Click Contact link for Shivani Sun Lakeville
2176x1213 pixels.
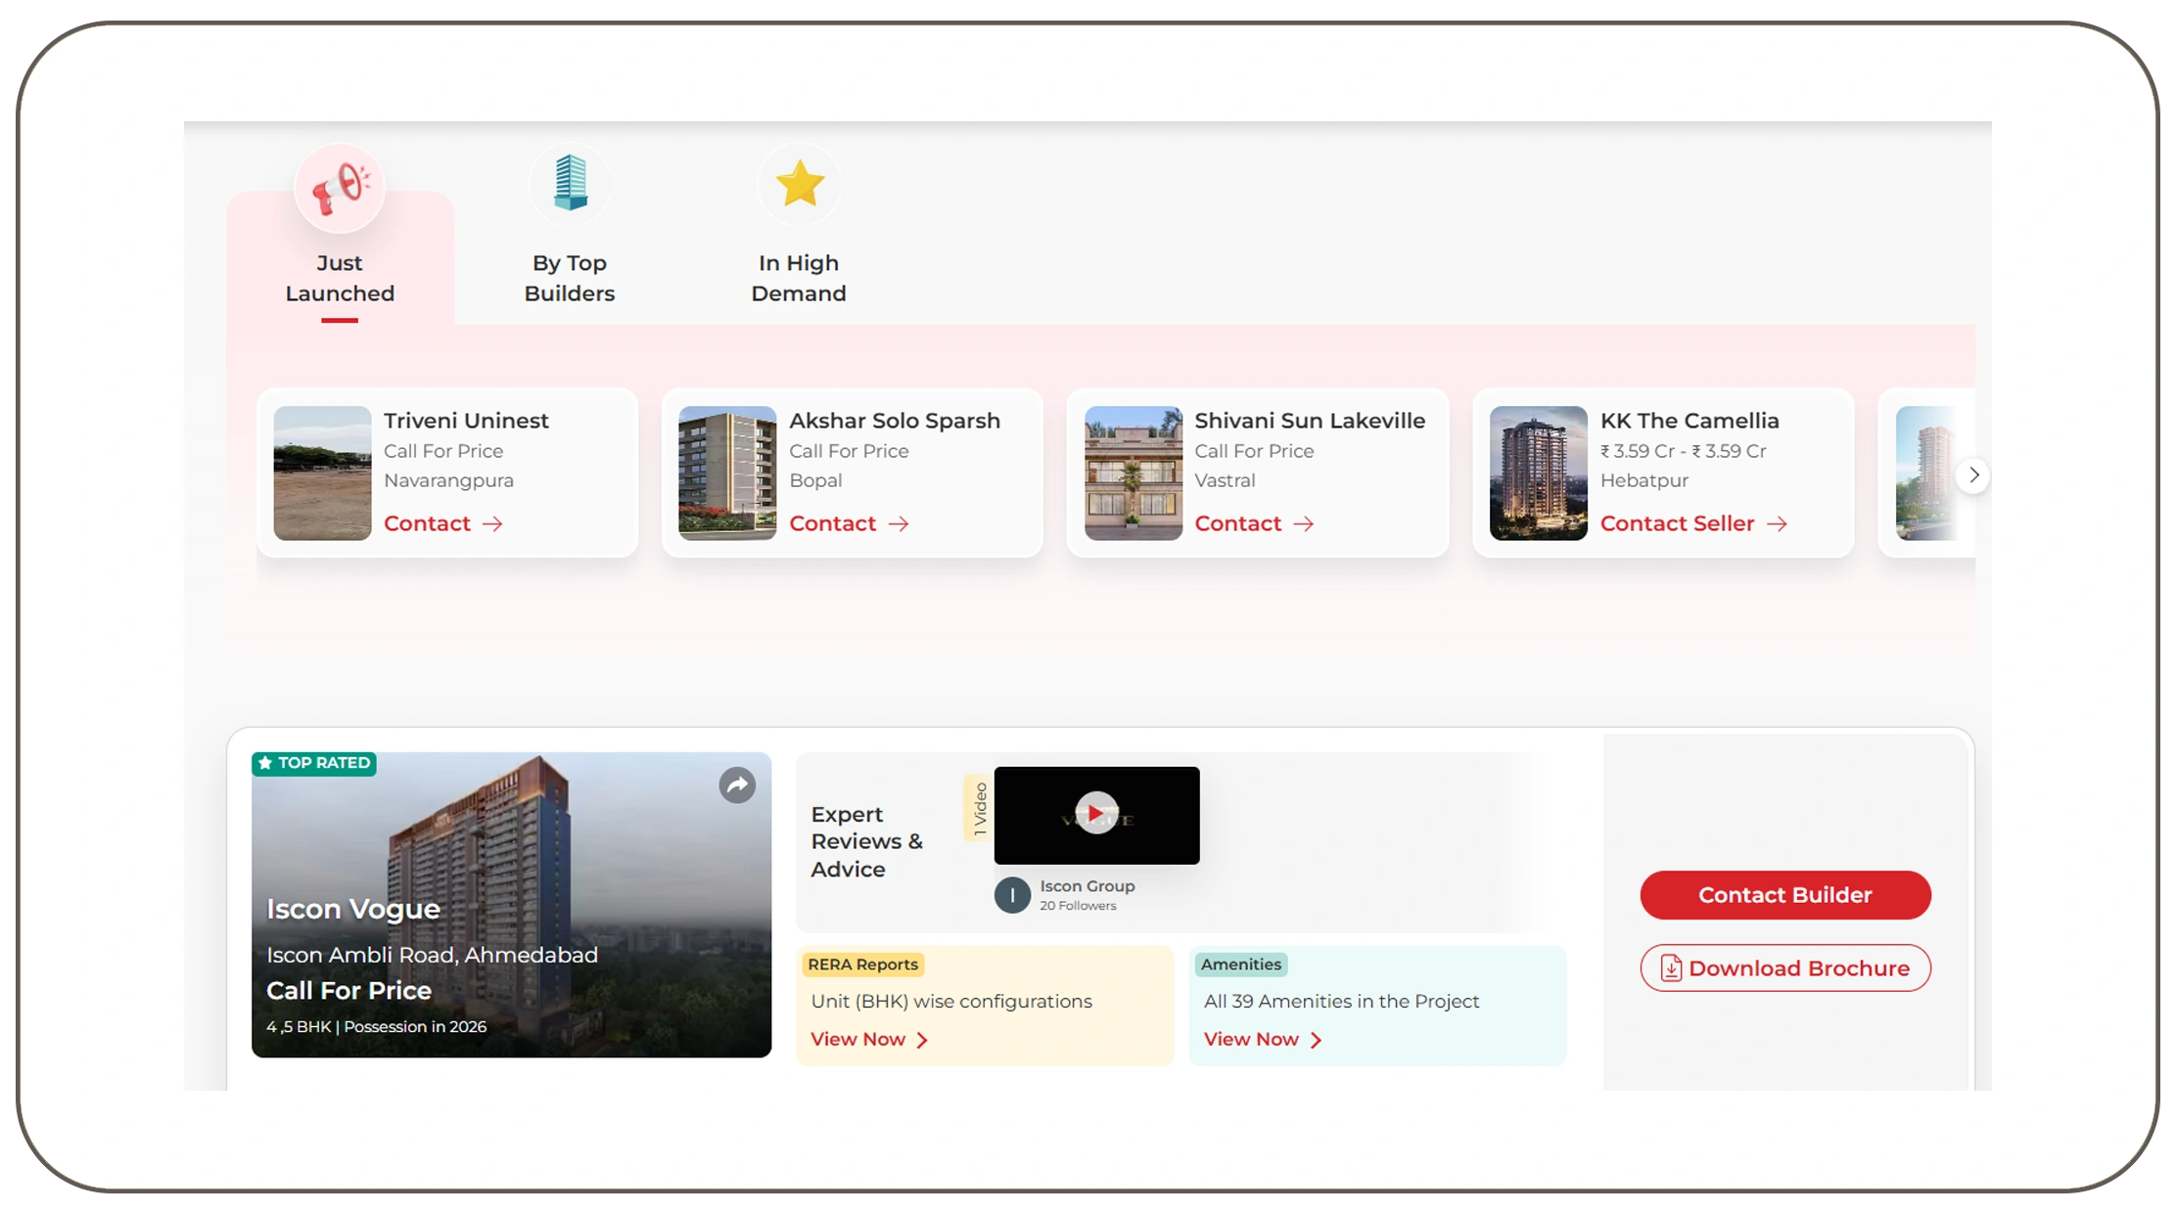coord(1254,524)
